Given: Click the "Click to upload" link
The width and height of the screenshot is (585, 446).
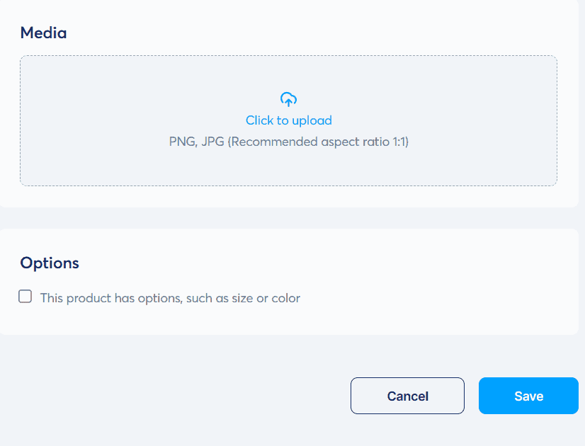Looking at the screenshot, I should (x=288, y=120).
